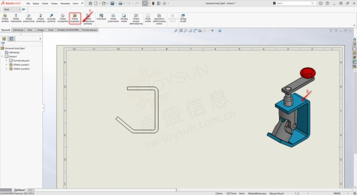Select the highlighted Widok względny tool

click(x=75, y=18)
